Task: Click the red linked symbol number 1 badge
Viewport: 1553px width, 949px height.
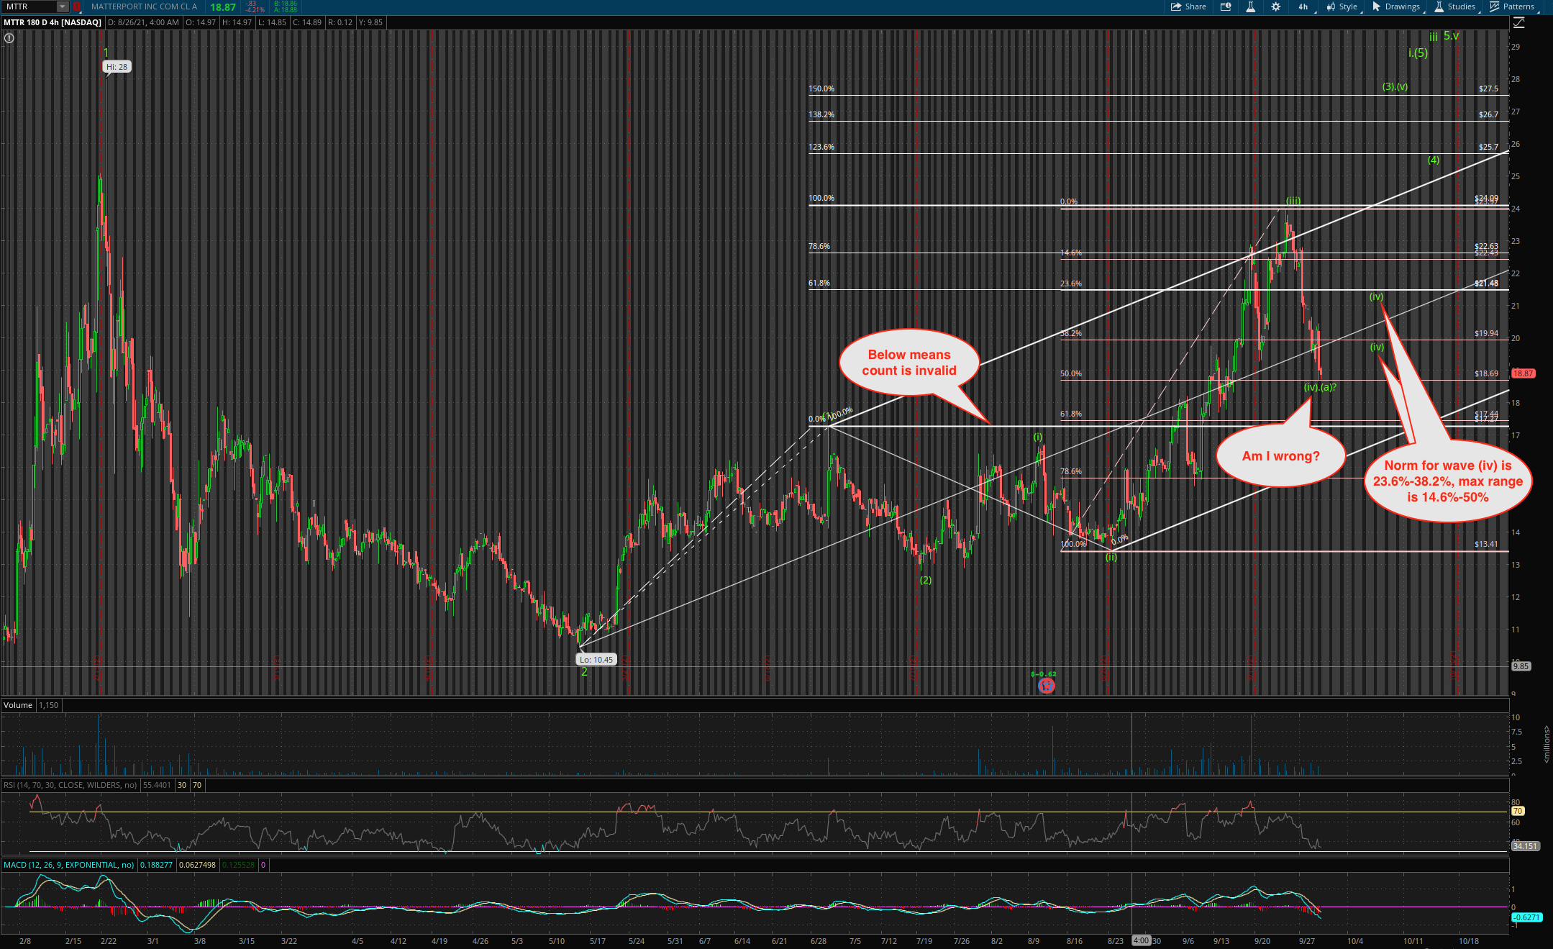Action: point(76,6)
